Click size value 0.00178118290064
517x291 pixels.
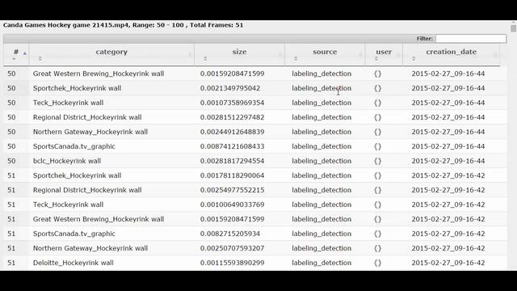pos(232,175)
